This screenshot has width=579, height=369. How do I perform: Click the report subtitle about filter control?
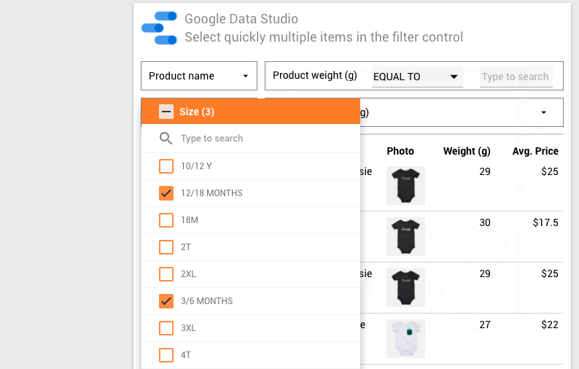324,37
